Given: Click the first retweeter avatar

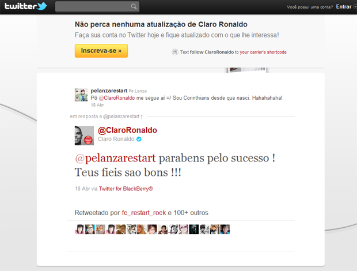Looking at the screenshot, I should pyautogui.click(x=79, y=229).
